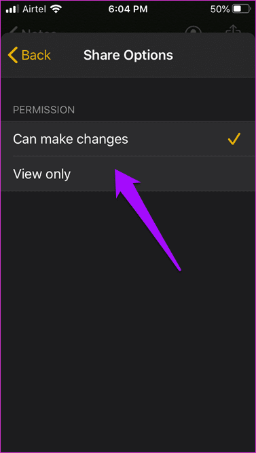Tap the Wi-Fi icon in status bar
This screenshot has height=453, width=256.
coord(55,9)
